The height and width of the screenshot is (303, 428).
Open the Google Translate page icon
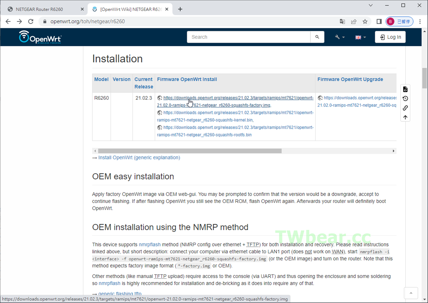click(x=342, y=22)
